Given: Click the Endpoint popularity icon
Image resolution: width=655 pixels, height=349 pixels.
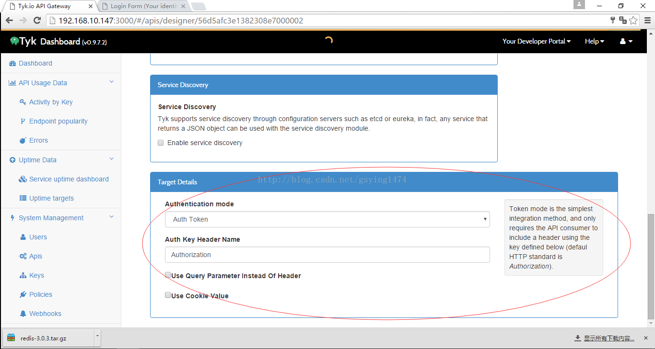Looking at the screenshot, I should [x=23, y=121].
